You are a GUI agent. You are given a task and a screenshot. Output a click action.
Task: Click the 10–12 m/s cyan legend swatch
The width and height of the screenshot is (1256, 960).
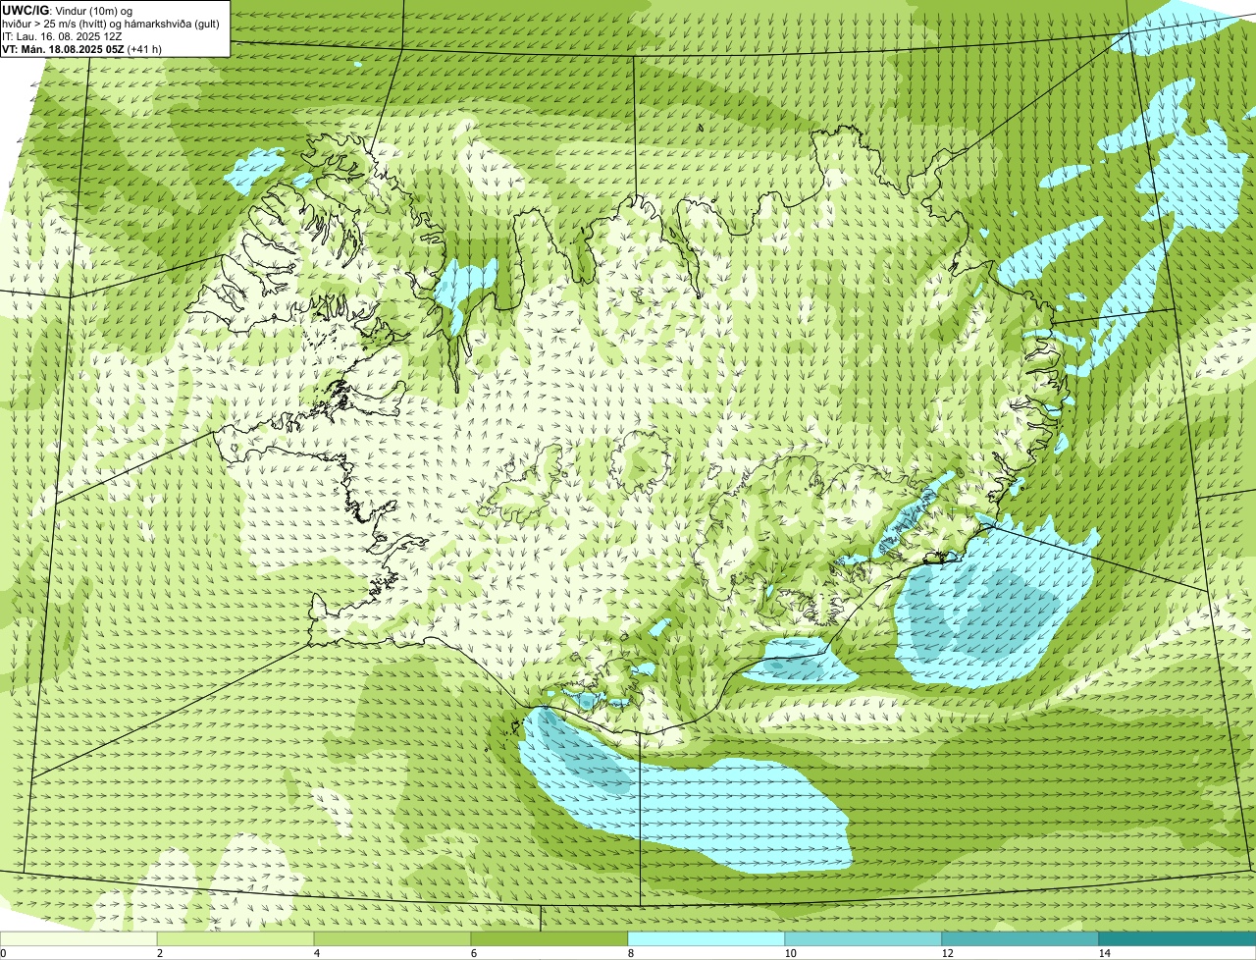tap(863, 939)
